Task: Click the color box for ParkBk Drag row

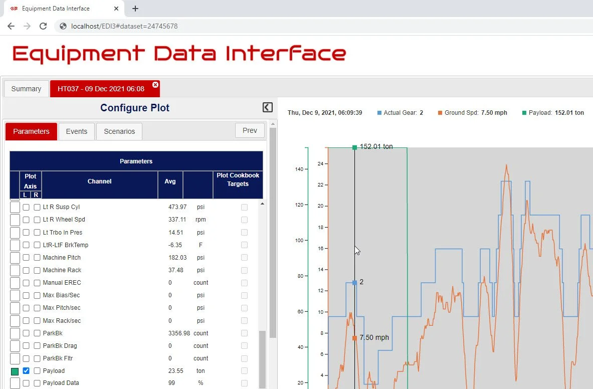Action: [x=15, y=346]
